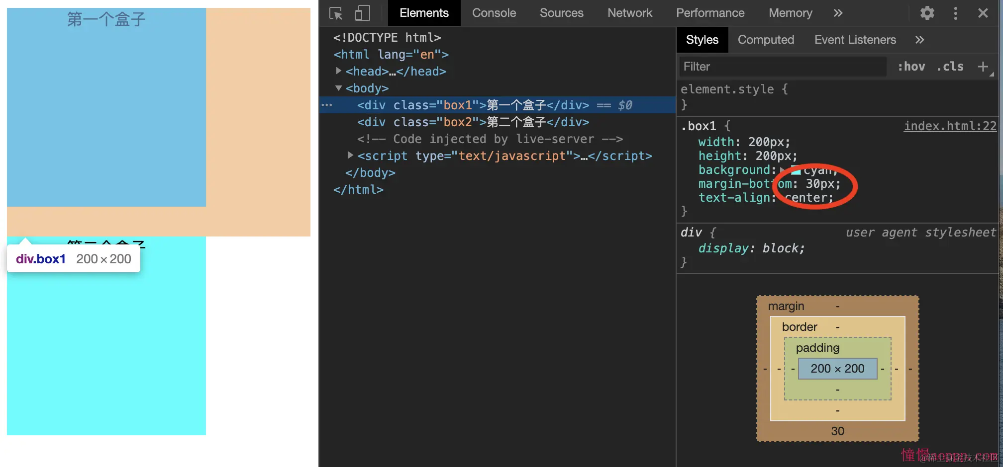The image size is (1003, 467).
Task: Open DevTools settings gear
Action: tap(927, 13)
